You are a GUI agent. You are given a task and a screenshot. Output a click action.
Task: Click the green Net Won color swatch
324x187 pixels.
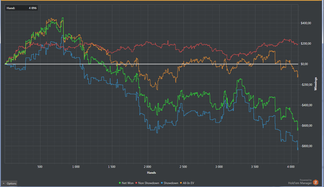(120, 183)
